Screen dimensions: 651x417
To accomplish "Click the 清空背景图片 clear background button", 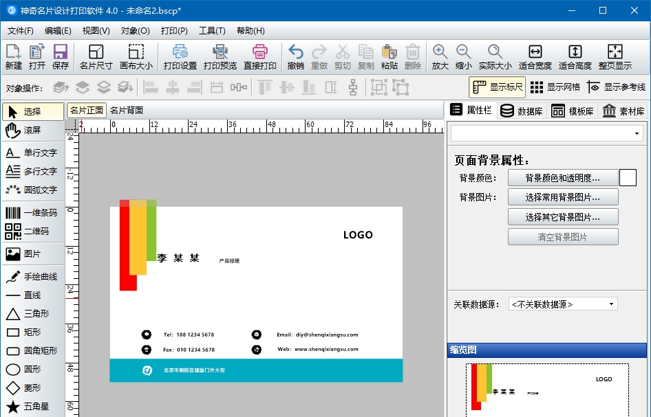I will tap(563, 236).
